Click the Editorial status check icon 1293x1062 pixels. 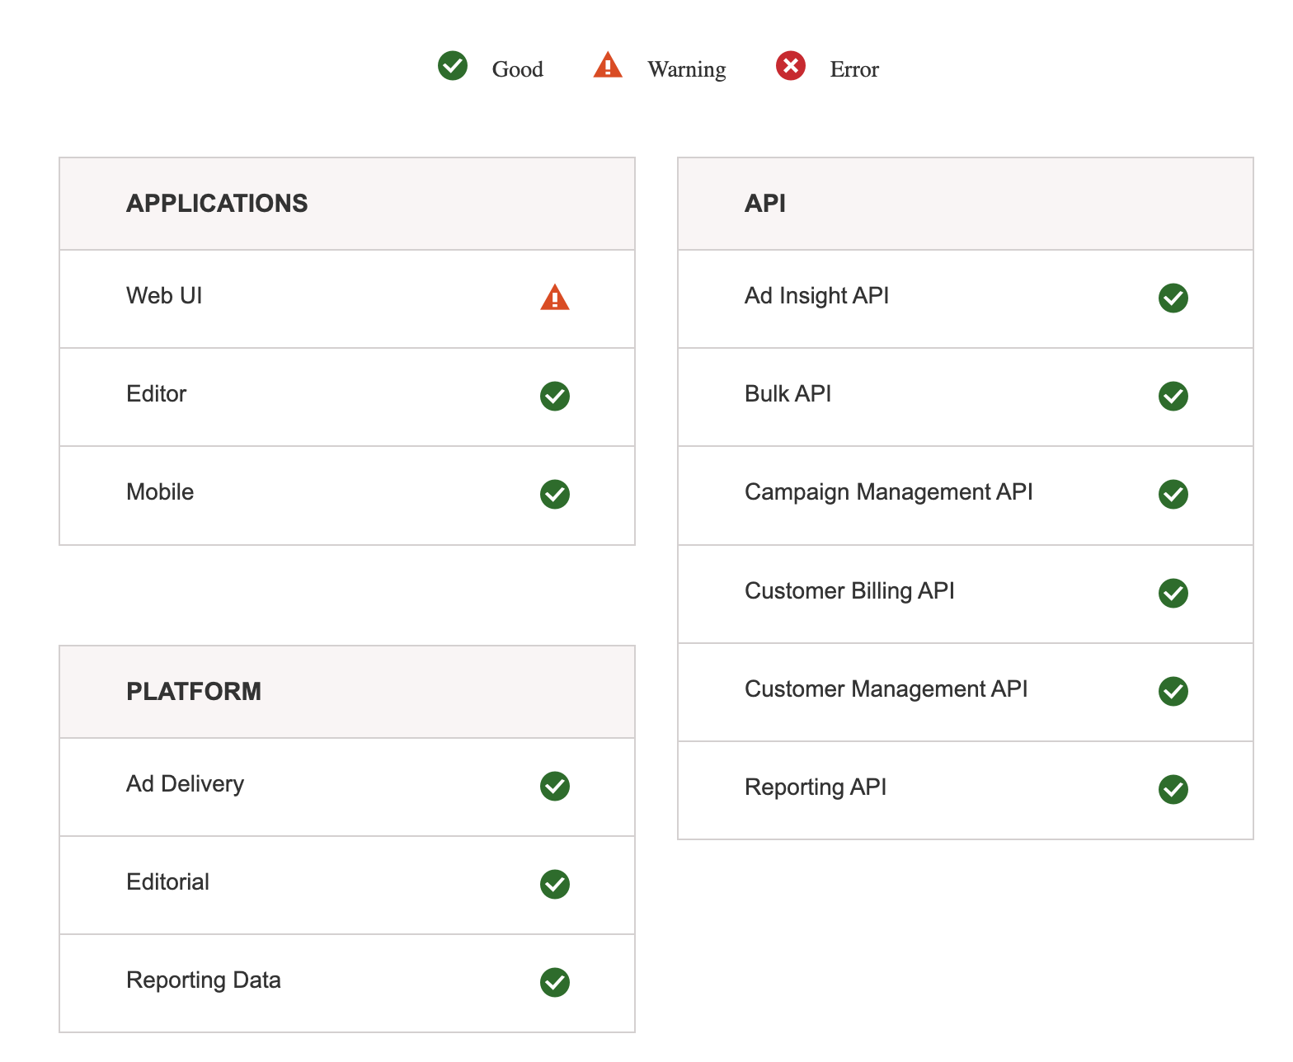pos(555,884)
